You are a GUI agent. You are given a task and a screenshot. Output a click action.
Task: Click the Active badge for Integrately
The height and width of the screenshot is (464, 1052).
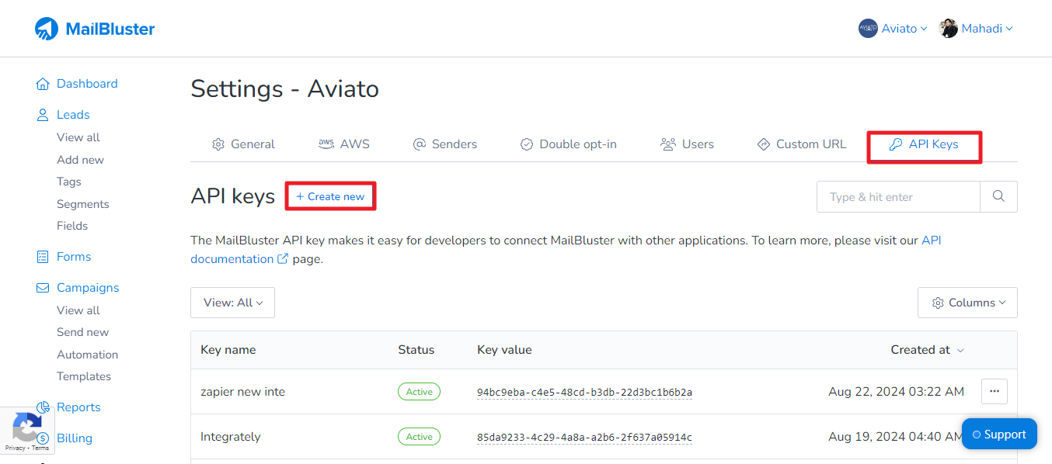point(419,437)
